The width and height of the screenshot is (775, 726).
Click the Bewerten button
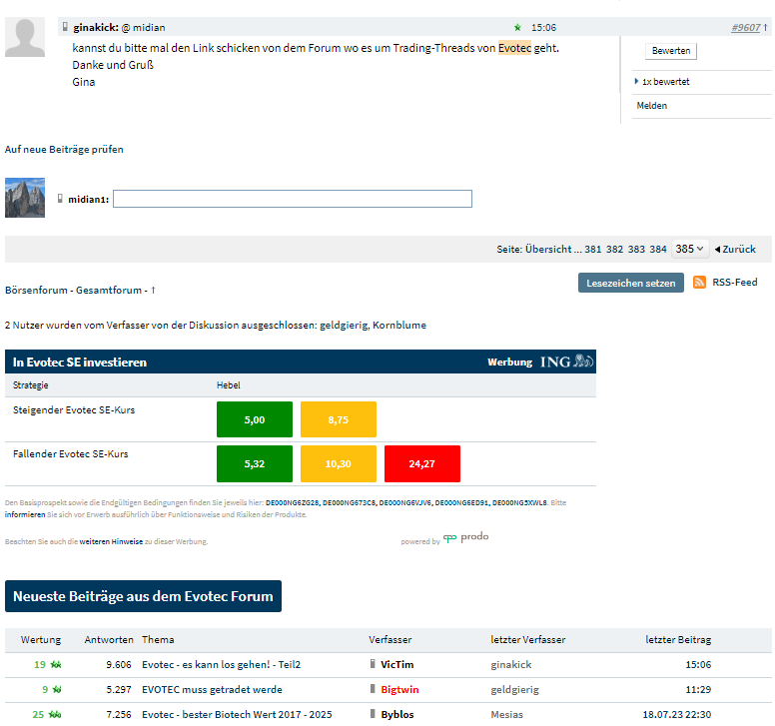coord(671,51)
